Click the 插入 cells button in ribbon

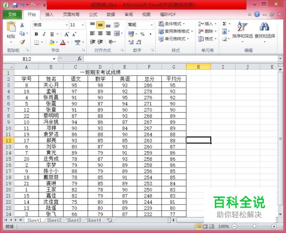pyautogui.click(x=207, y=24)
